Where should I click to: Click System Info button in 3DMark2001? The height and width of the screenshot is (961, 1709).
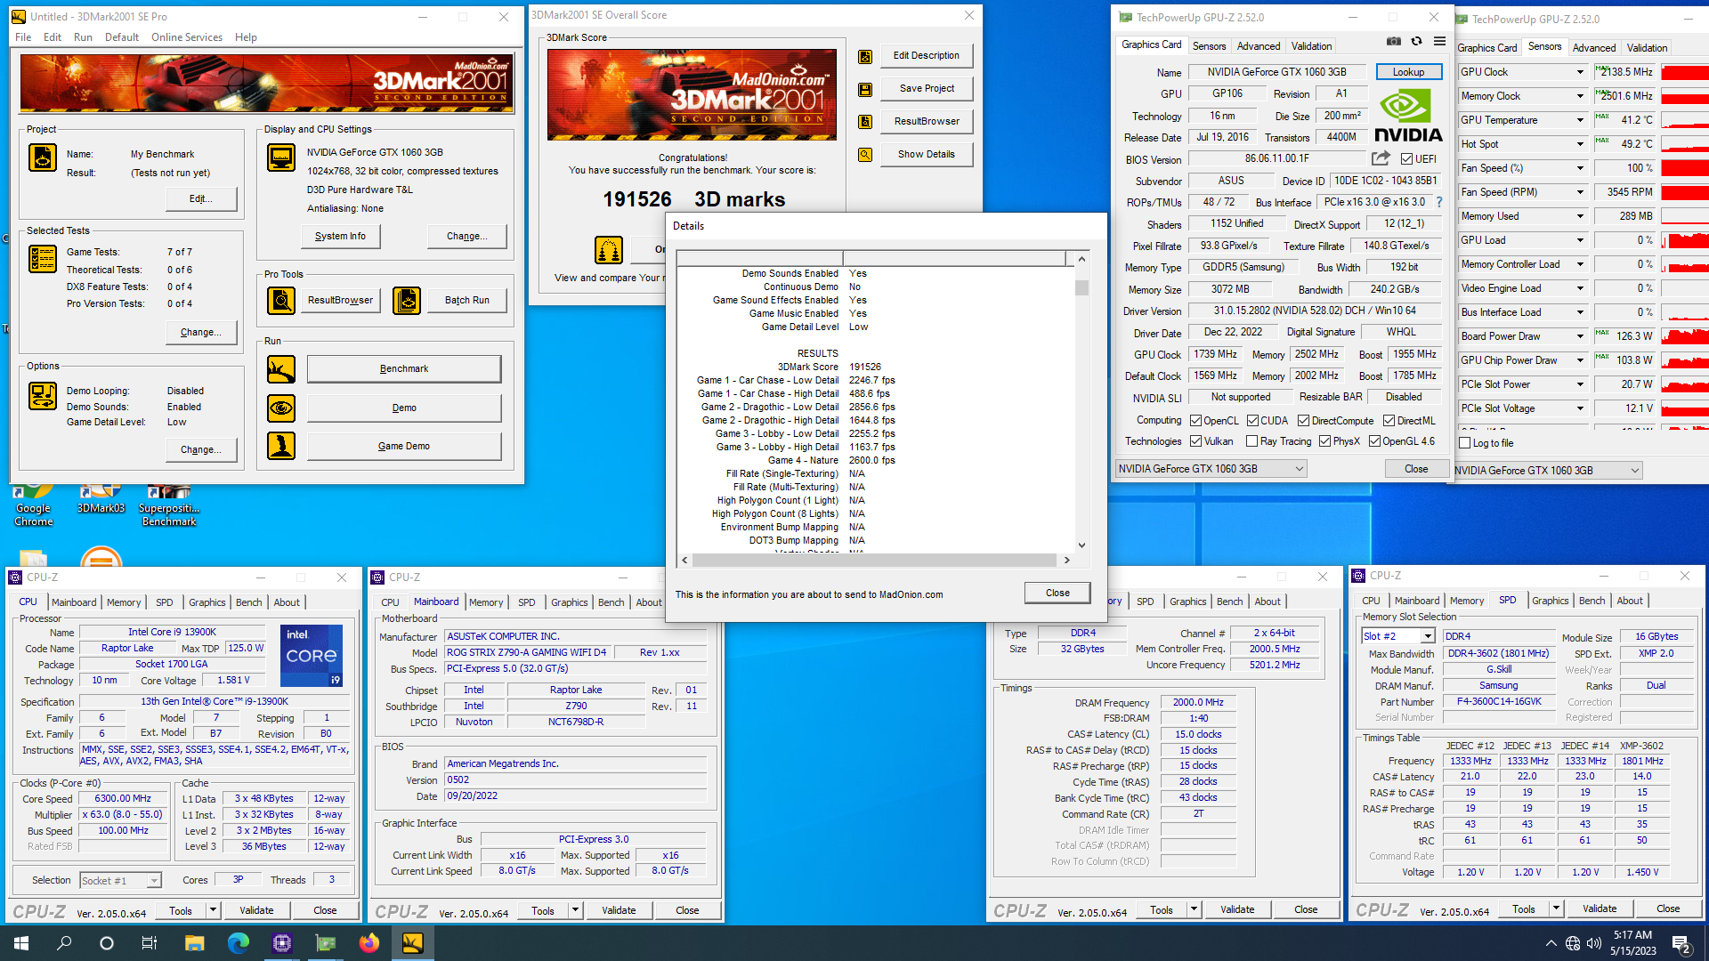(340, 237)
